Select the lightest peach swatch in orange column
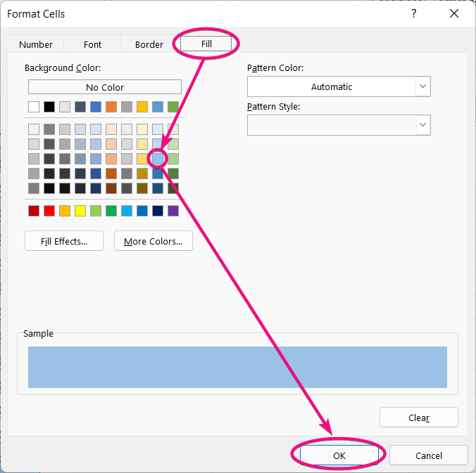476x473 pixels. pyautogui.click(x=111, y=129)
